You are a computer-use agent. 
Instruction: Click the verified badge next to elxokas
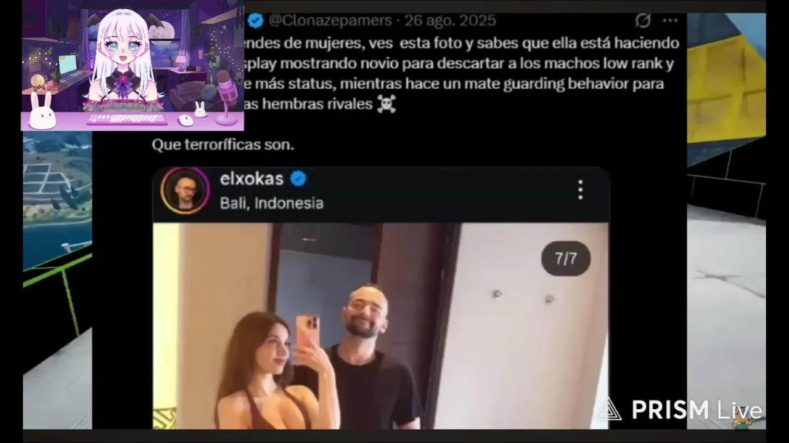(298, 179)
